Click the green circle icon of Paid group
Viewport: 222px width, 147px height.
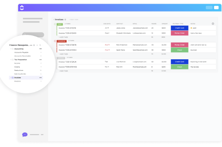(55, 24)
